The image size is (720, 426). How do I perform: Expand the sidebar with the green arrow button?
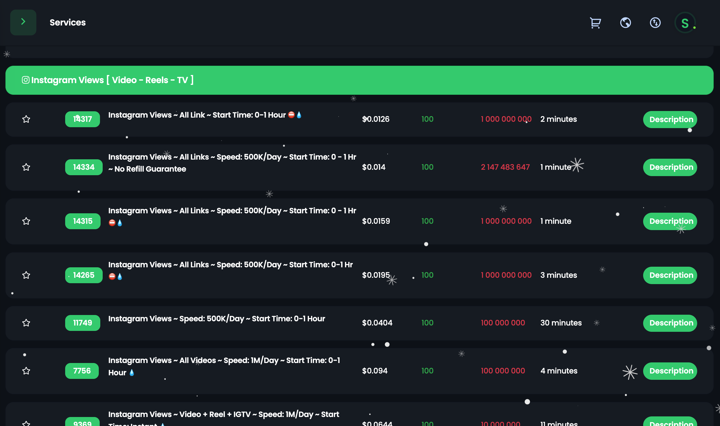tap(23, 22)
